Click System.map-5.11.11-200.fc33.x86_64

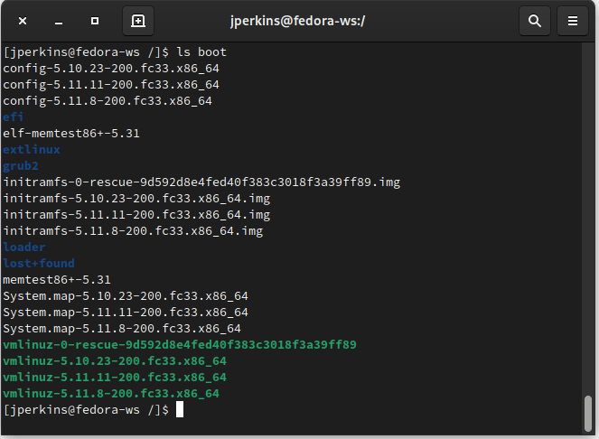pyautogui.click(x=126, y=313)
